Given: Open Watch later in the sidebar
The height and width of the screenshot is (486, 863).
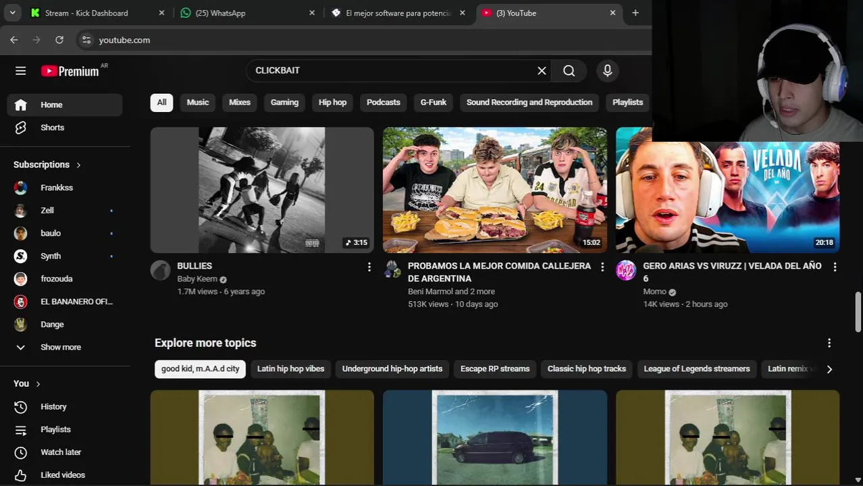Looking at the screenshot, I should (x=65, y=452).
